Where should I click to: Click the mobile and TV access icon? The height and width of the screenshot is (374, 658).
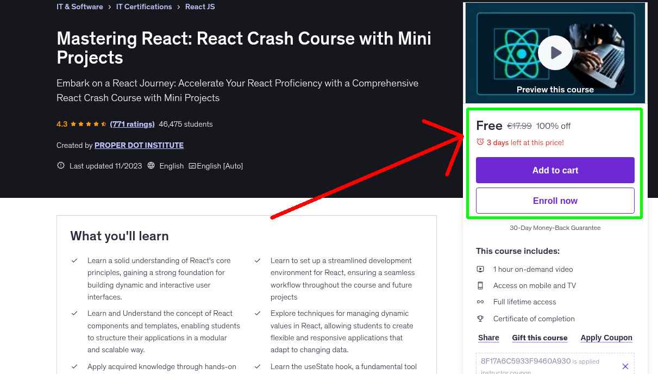480,285
